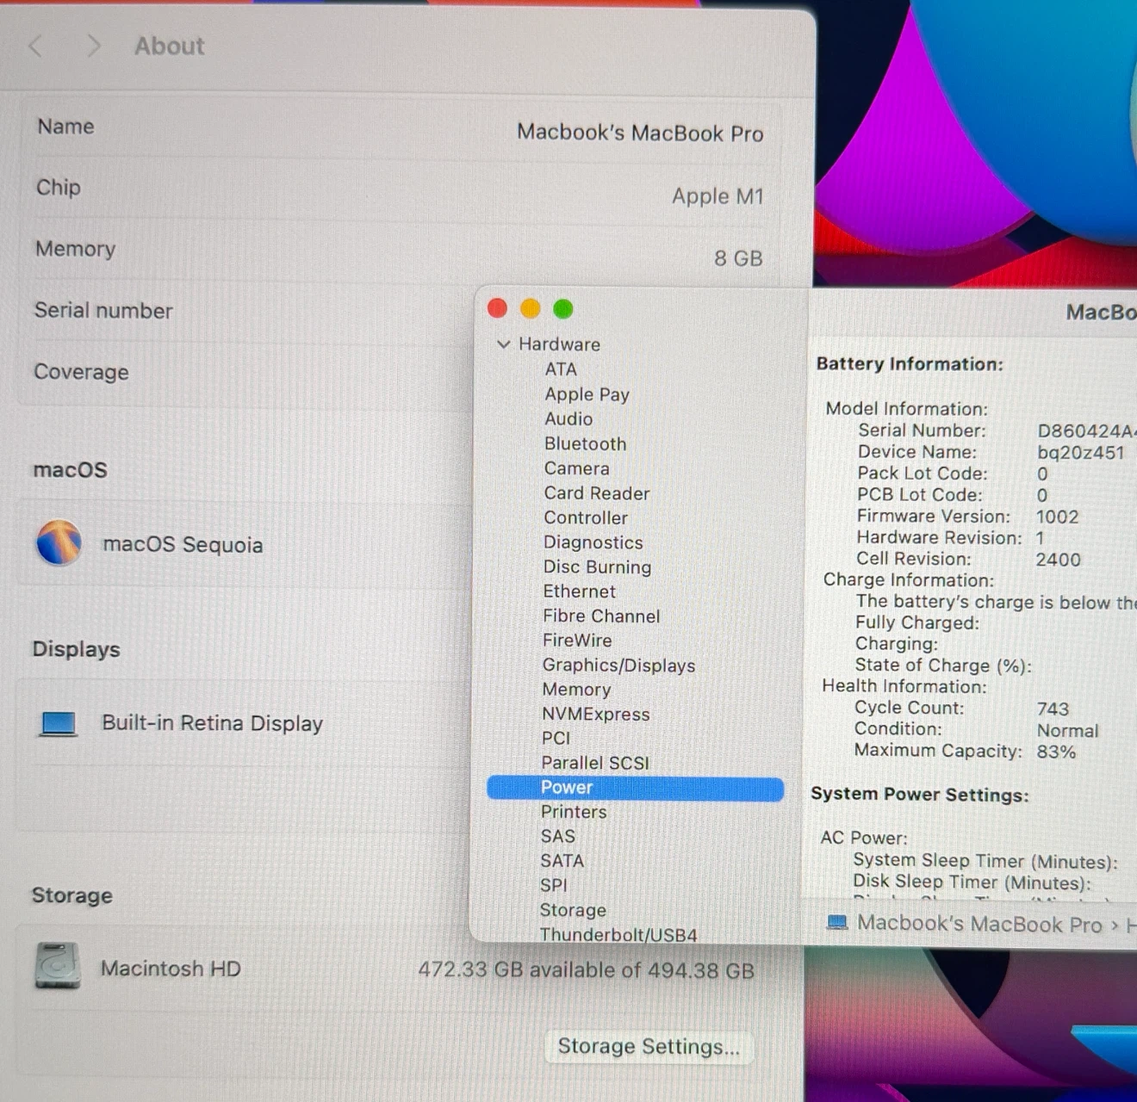Select Card Reader entry
Viewport: 1137px width, 1102px height.
click(x=596, y=493)
